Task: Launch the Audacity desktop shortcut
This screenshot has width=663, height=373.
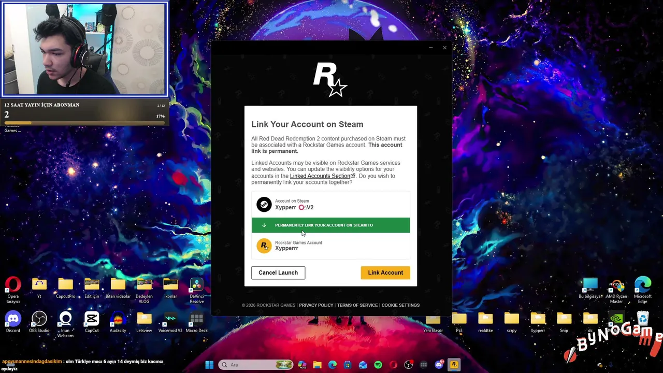Action: (x=118, y=322)
